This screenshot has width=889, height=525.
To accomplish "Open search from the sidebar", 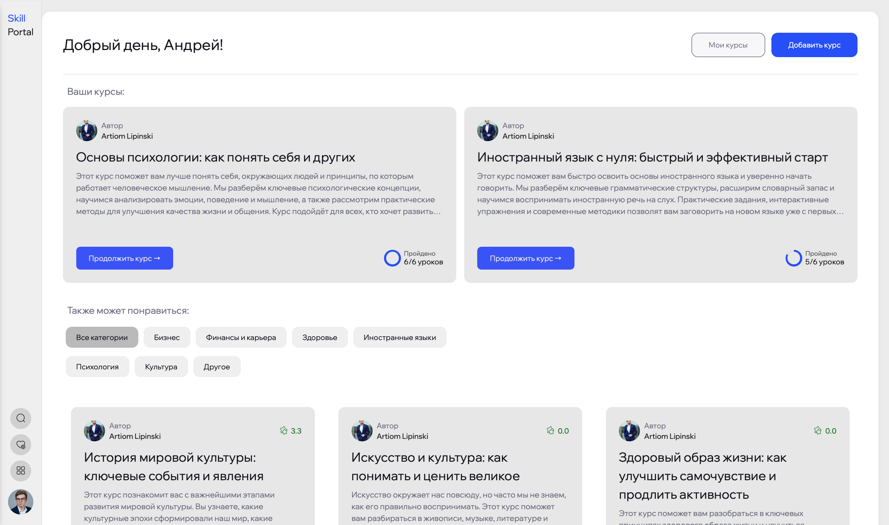I will 20,418.
